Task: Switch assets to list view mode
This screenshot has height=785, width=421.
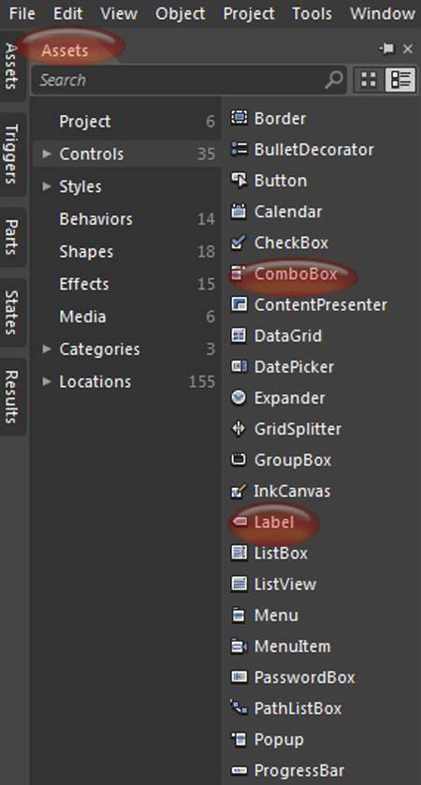Action: [401, 80]
